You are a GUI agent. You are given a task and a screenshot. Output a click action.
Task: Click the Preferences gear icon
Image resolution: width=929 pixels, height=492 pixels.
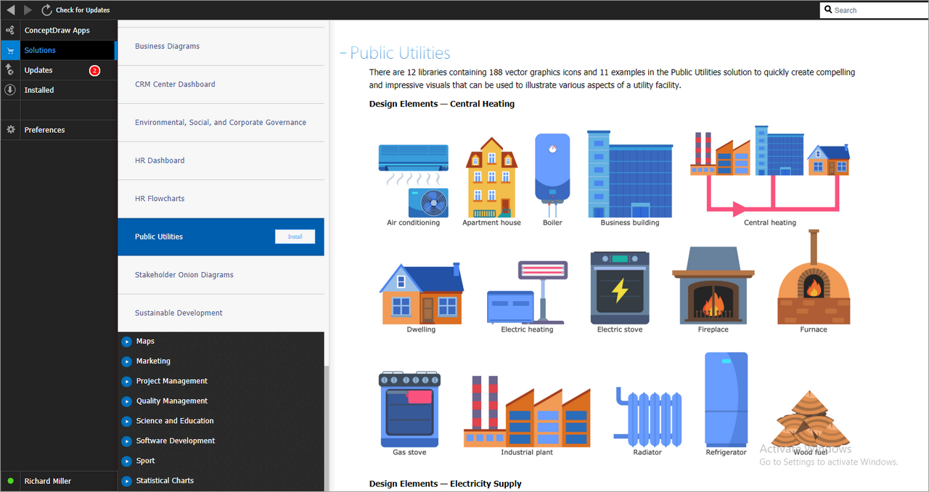point(10,130)
